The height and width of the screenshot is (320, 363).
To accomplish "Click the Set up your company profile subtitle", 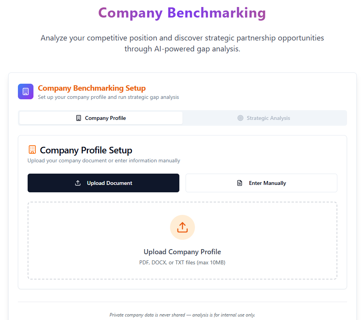I will click(108, 97).
